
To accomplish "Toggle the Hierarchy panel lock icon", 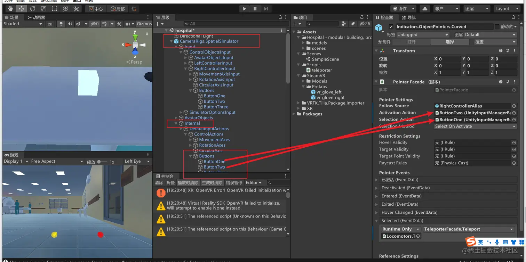I will click(280, 17).
